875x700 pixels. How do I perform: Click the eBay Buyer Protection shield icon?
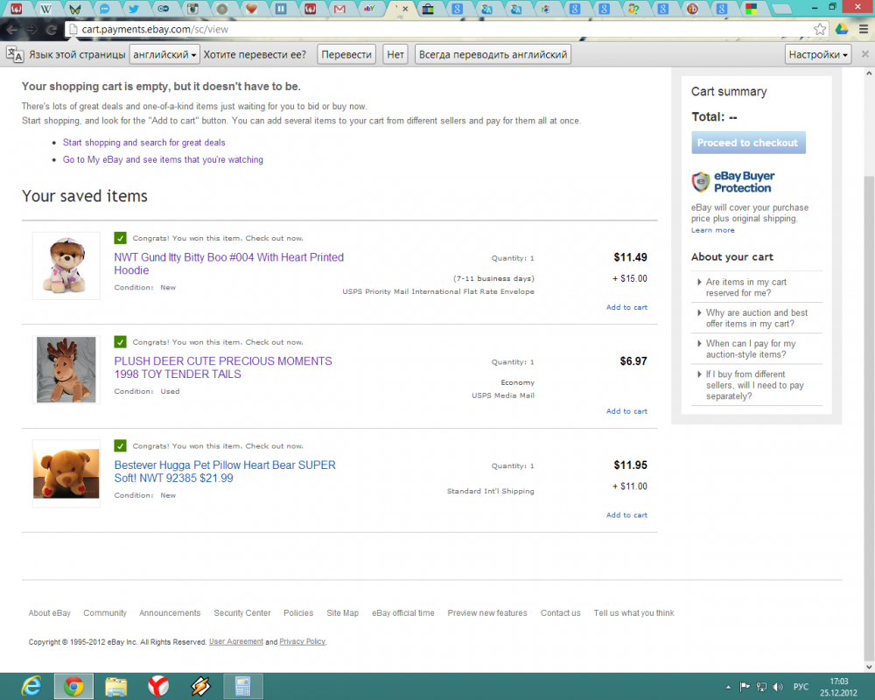(x=700, y=182)
